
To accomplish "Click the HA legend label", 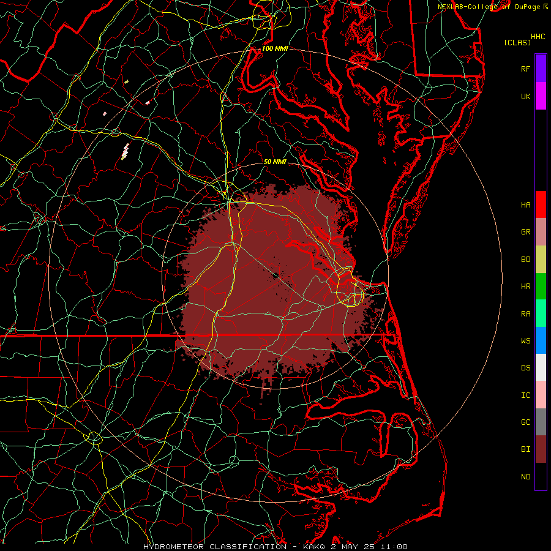I will [525, 204].
